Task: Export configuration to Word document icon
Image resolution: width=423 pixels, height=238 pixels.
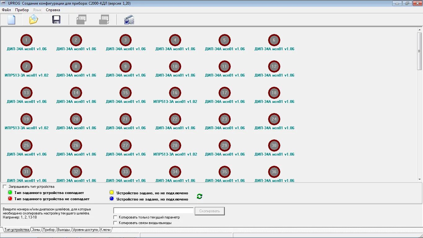Action: [129, 20]
